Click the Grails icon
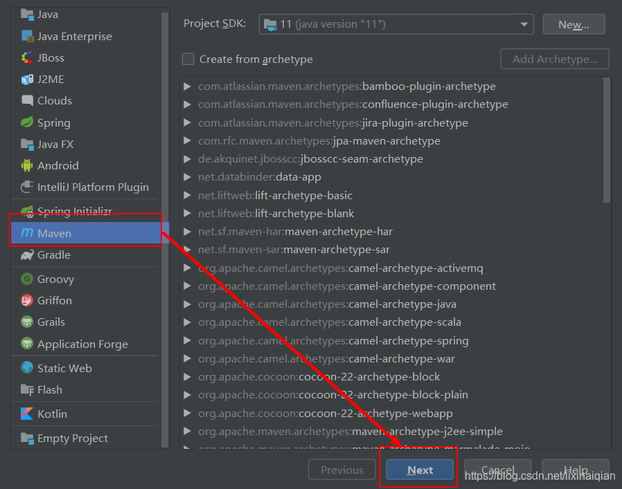The width and height of the screenshot is (622, 489). point(27,322)
